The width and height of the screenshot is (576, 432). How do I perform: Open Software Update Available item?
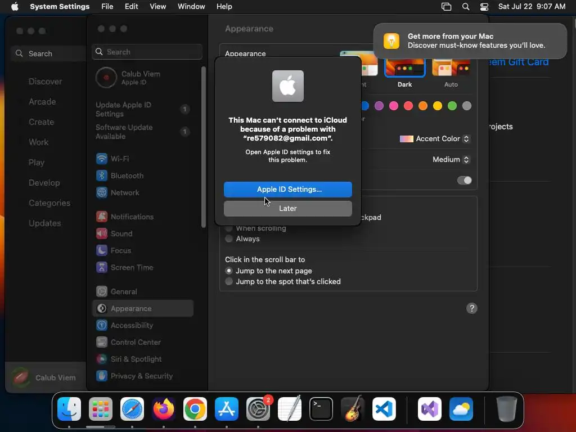click(142, 132)
